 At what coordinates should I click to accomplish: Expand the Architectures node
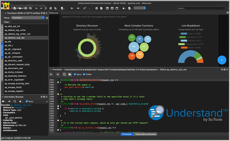(2, 131)
